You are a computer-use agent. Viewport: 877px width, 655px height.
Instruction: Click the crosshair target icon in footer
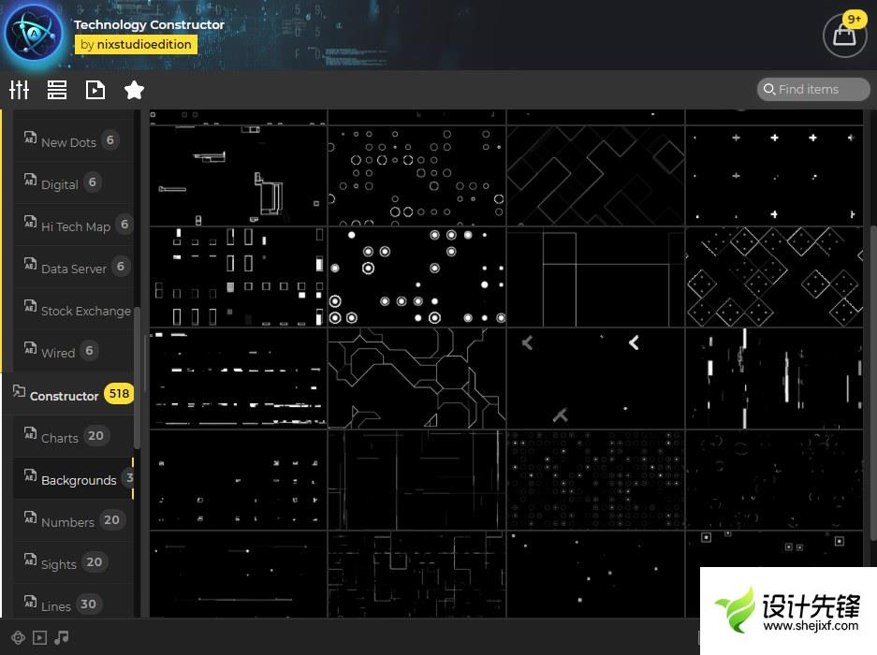point(18,637)
